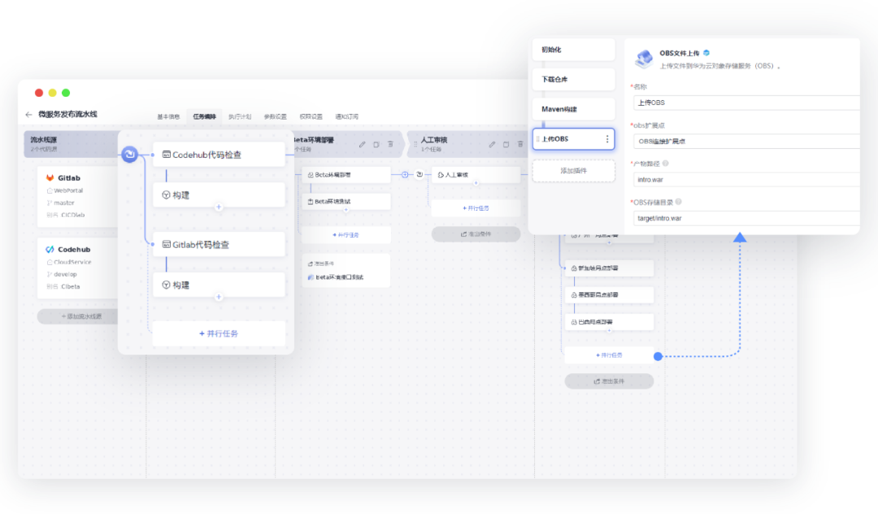This screenshot has height=514, width=878.
Task: Click 准出条件 button in the 人工审核 stage
Action: [476, 234]
